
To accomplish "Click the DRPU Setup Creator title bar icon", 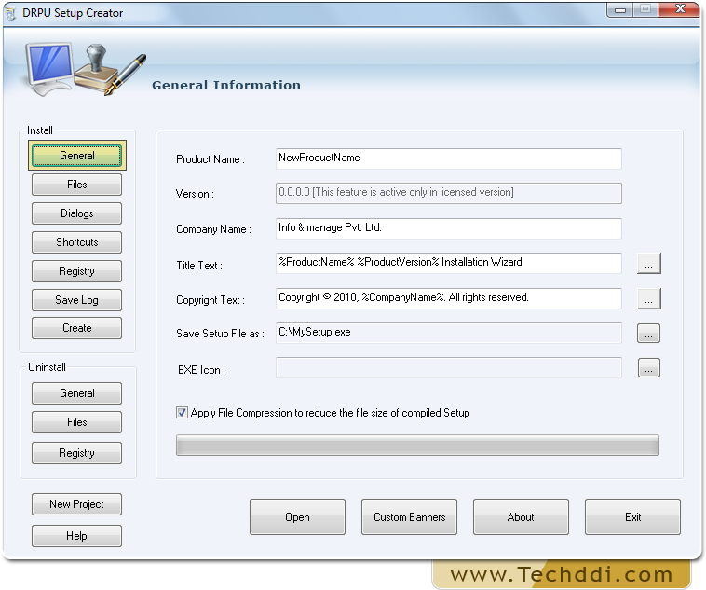I will pos(11,13).
